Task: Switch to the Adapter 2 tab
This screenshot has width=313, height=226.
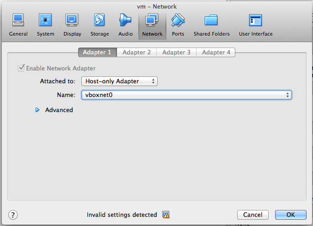Action: (137, 52)
